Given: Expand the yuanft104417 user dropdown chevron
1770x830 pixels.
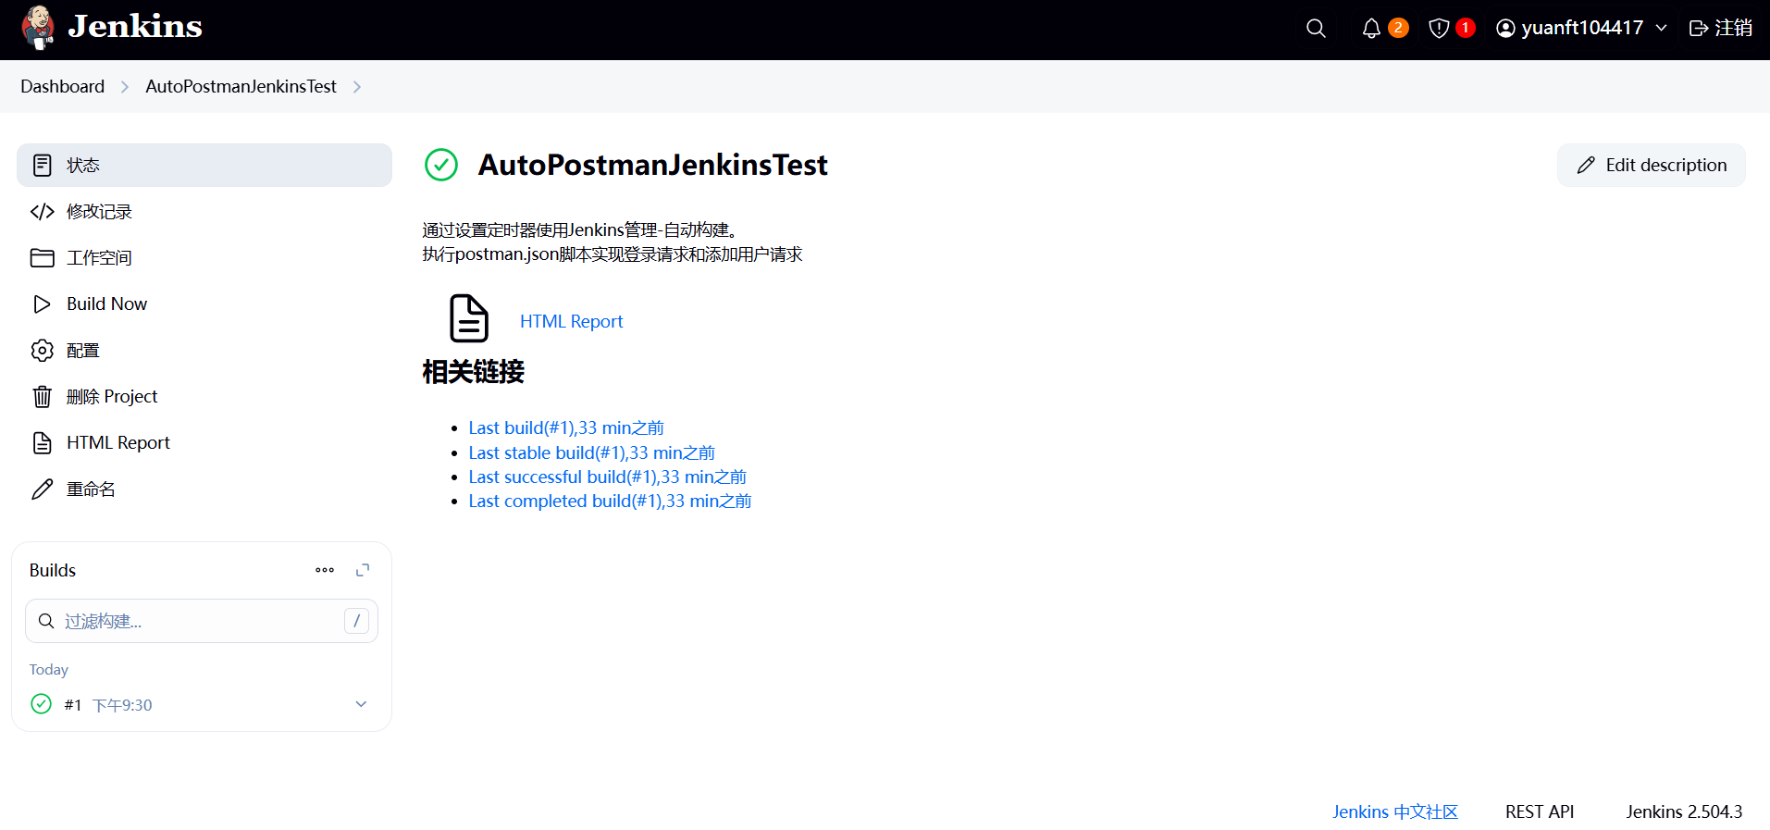Looking at the screenshot, I should (1661, 29).
